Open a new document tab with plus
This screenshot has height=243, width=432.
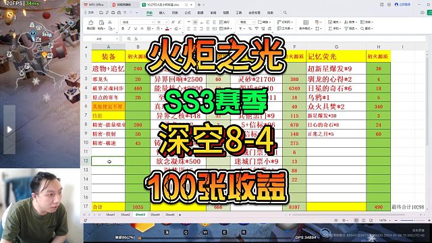coord(199,5)
